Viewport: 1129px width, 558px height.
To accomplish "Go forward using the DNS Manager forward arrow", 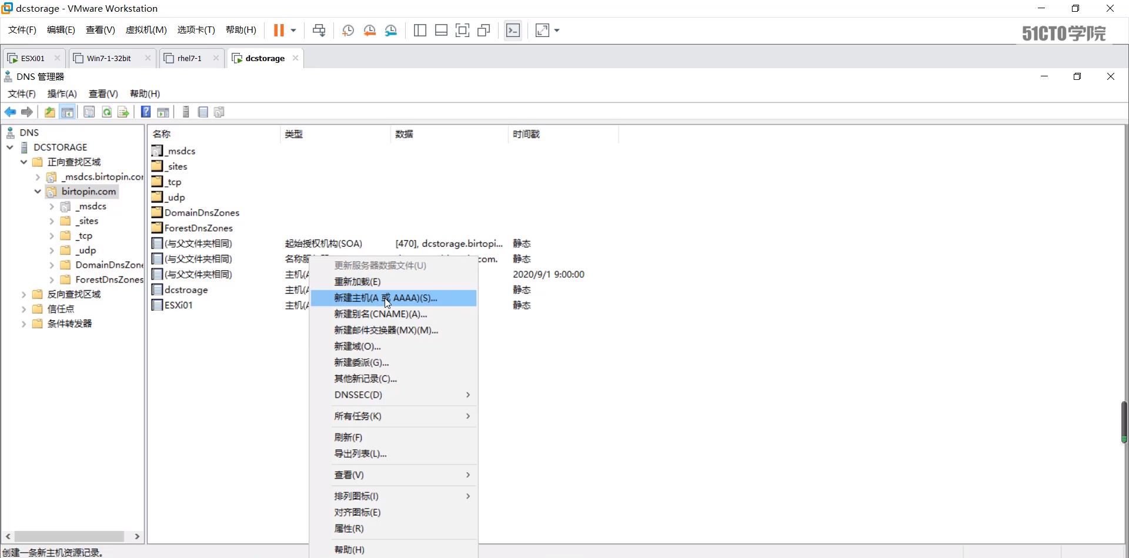I will (x=27, y=112).
